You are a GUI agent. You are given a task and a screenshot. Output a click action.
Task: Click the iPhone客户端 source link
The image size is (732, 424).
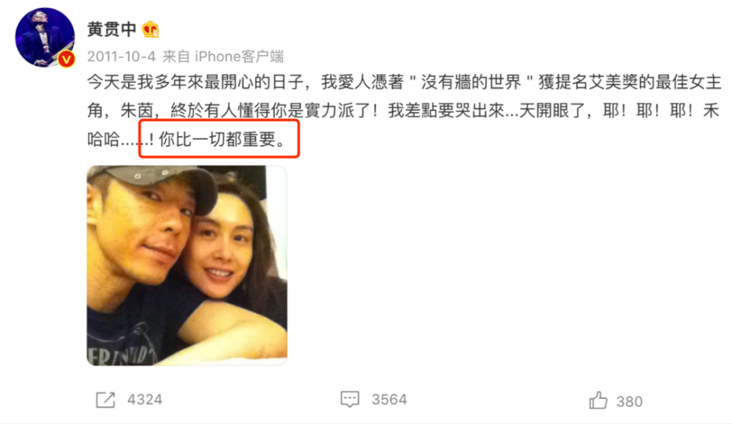point(239,56)
